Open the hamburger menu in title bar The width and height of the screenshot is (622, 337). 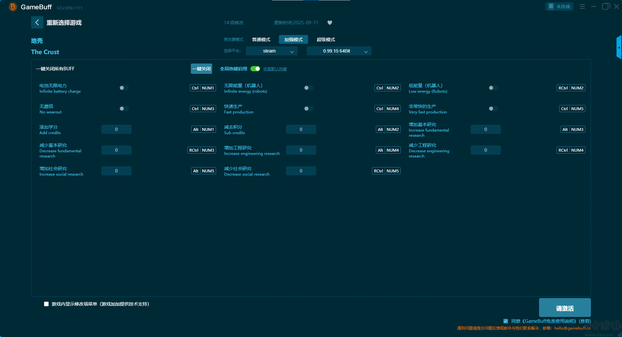click(582, 6)
